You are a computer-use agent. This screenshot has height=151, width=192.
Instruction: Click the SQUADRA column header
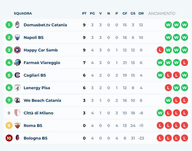23,13
